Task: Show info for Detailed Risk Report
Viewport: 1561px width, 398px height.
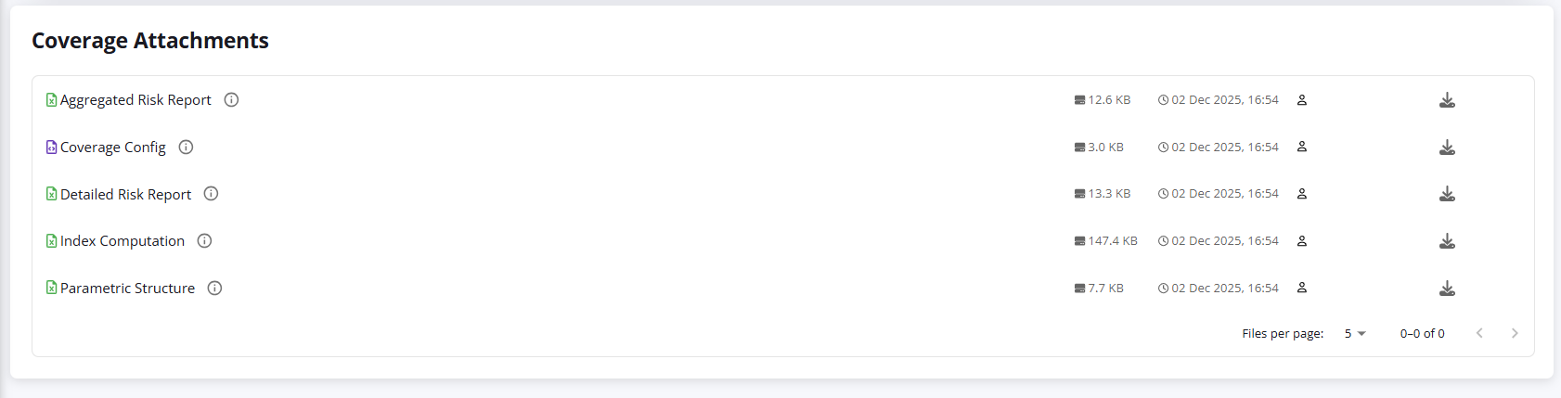Action: click(211, 194)
